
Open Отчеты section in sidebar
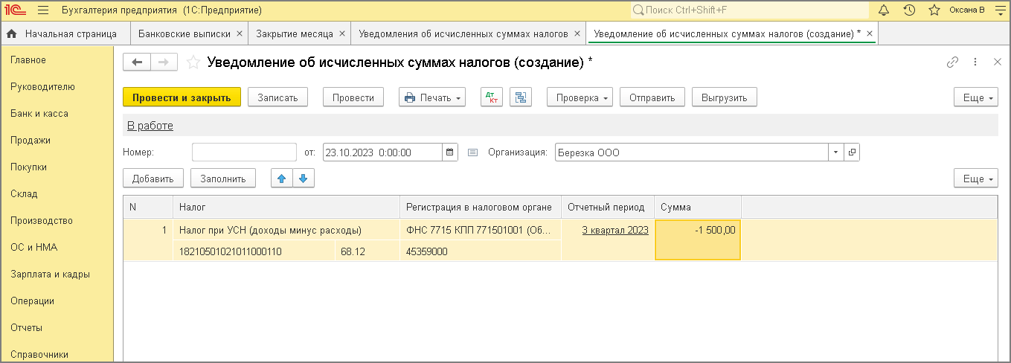pos(26,328)
